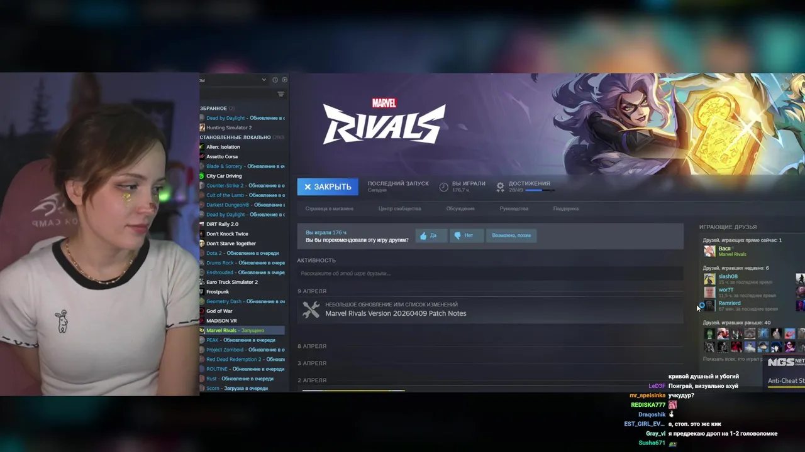
Task: Click wor?T's avatar
Action: tap(709, 293)
